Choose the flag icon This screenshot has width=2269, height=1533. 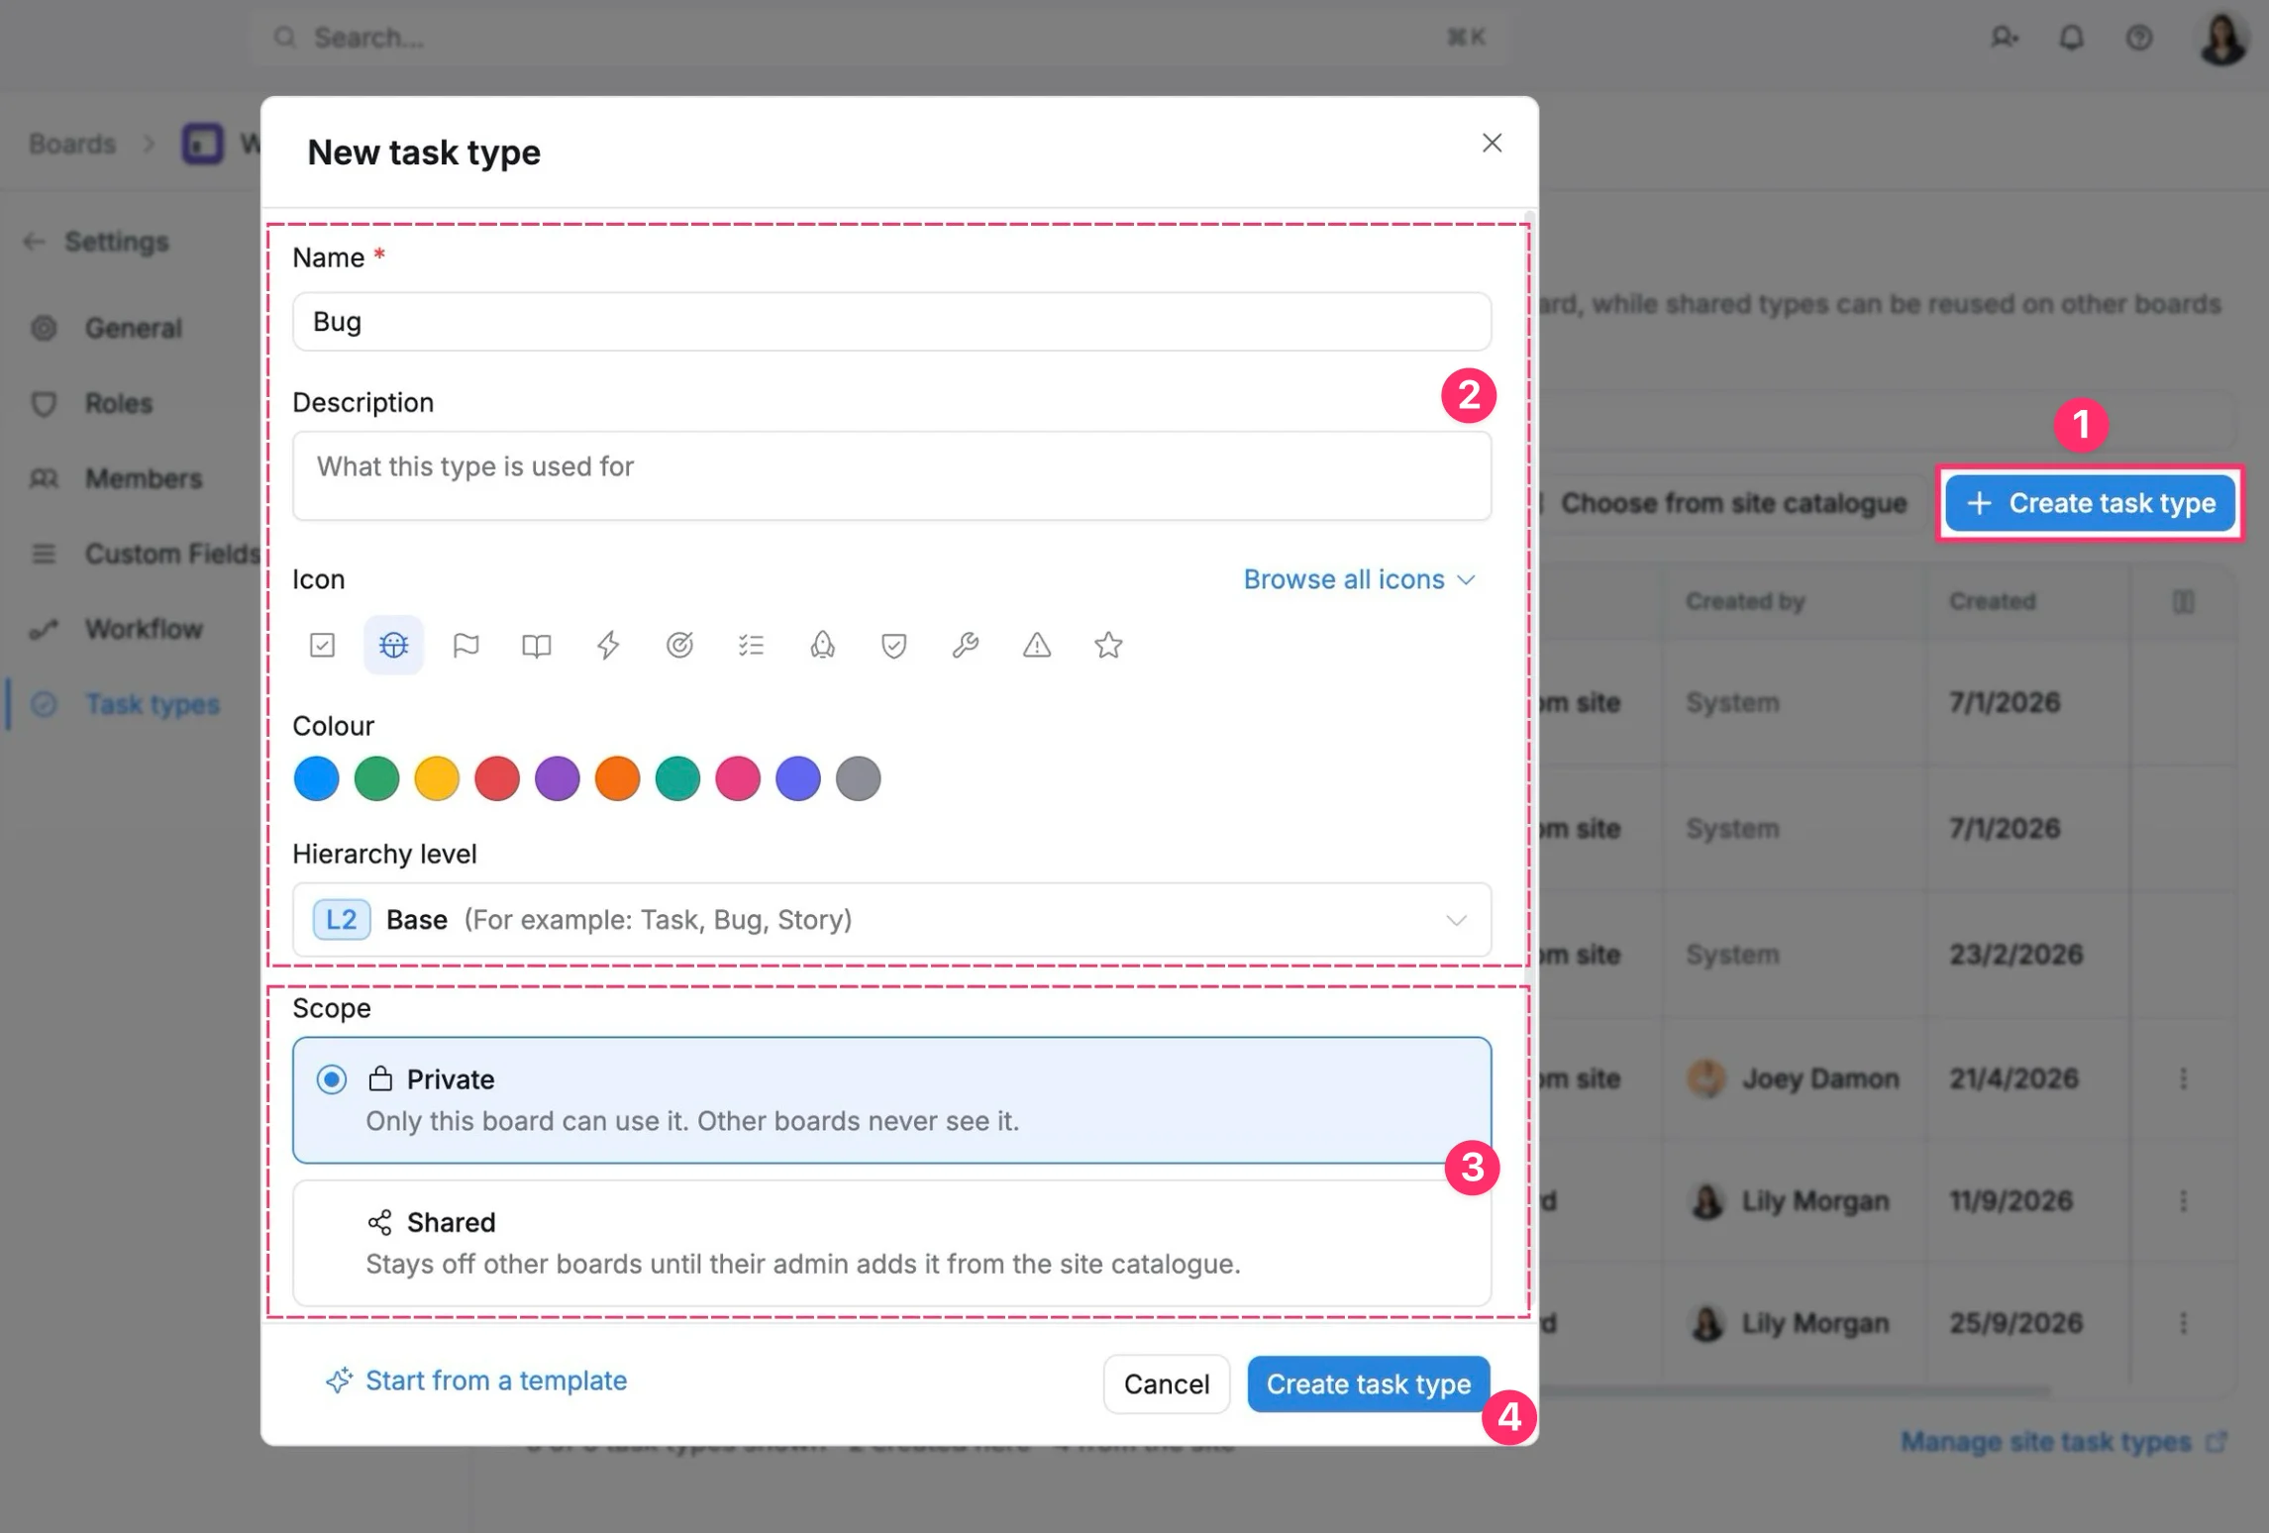point(465,646)
